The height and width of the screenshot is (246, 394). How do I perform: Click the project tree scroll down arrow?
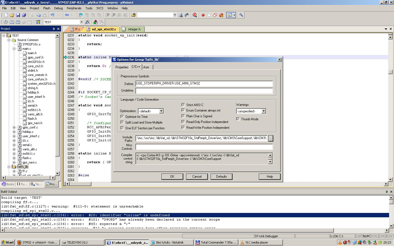point(57,173)
